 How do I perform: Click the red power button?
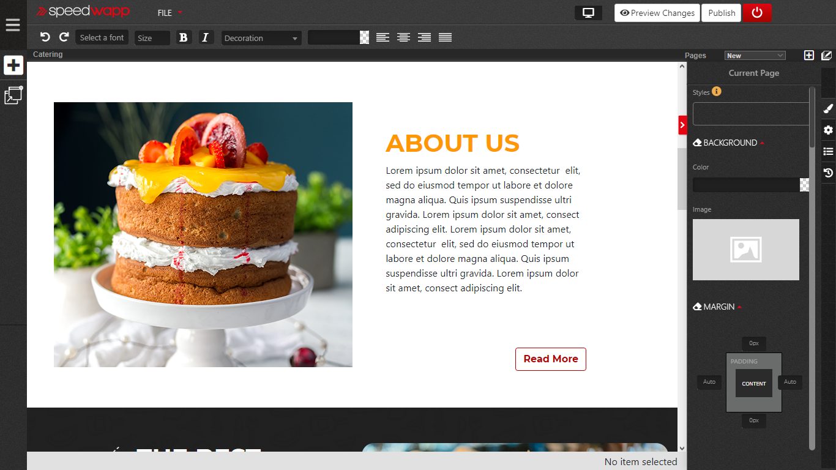(x=757, y=13)
